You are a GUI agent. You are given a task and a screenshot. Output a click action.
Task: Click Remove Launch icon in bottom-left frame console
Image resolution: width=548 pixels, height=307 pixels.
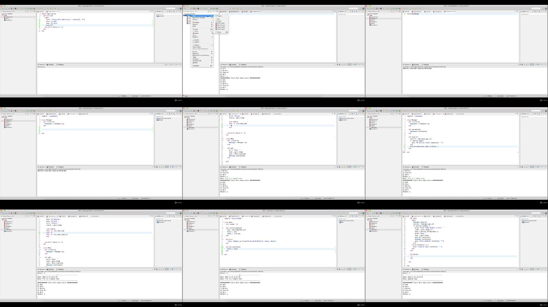coord(155,269)
